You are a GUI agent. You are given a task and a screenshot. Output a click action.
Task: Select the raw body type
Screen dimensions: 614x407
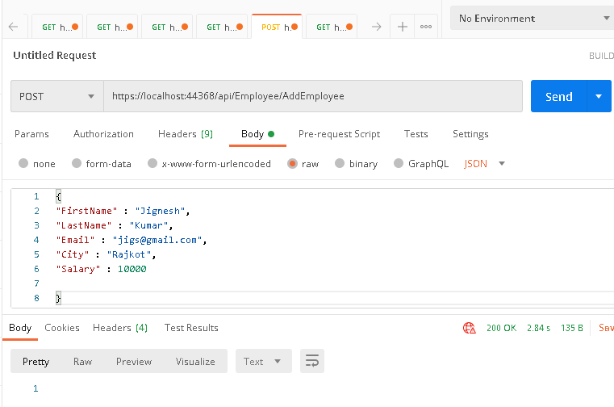pos(291,163)
